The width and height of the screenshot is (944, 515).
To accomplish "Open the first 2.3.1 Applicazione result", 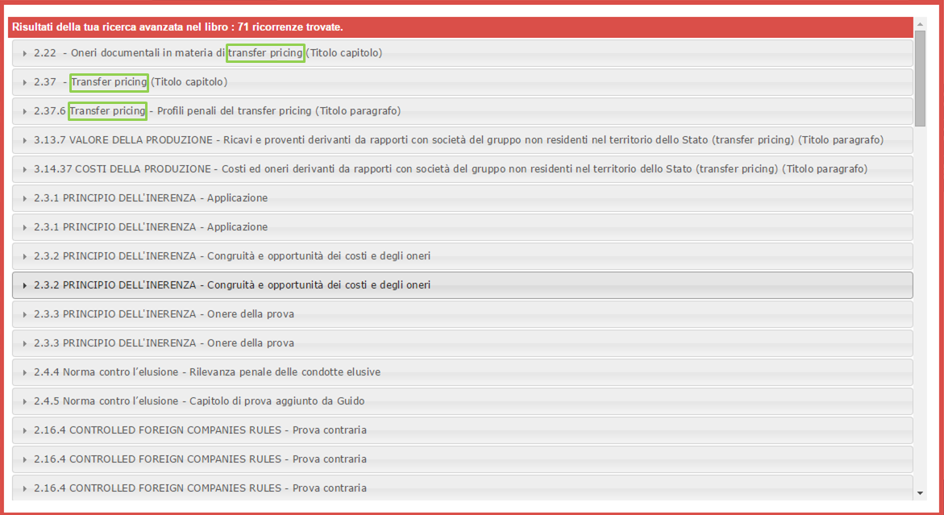I will coord(151,198).
